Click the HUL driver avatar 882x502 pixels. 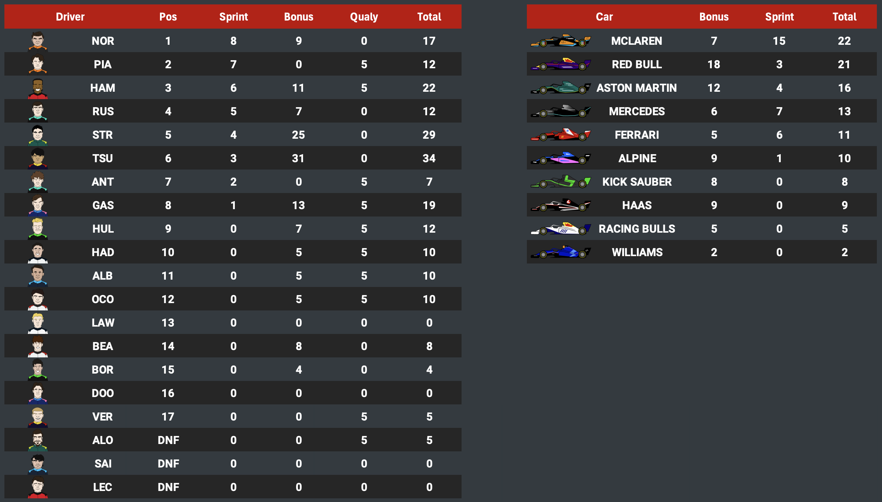coord(38,229)
